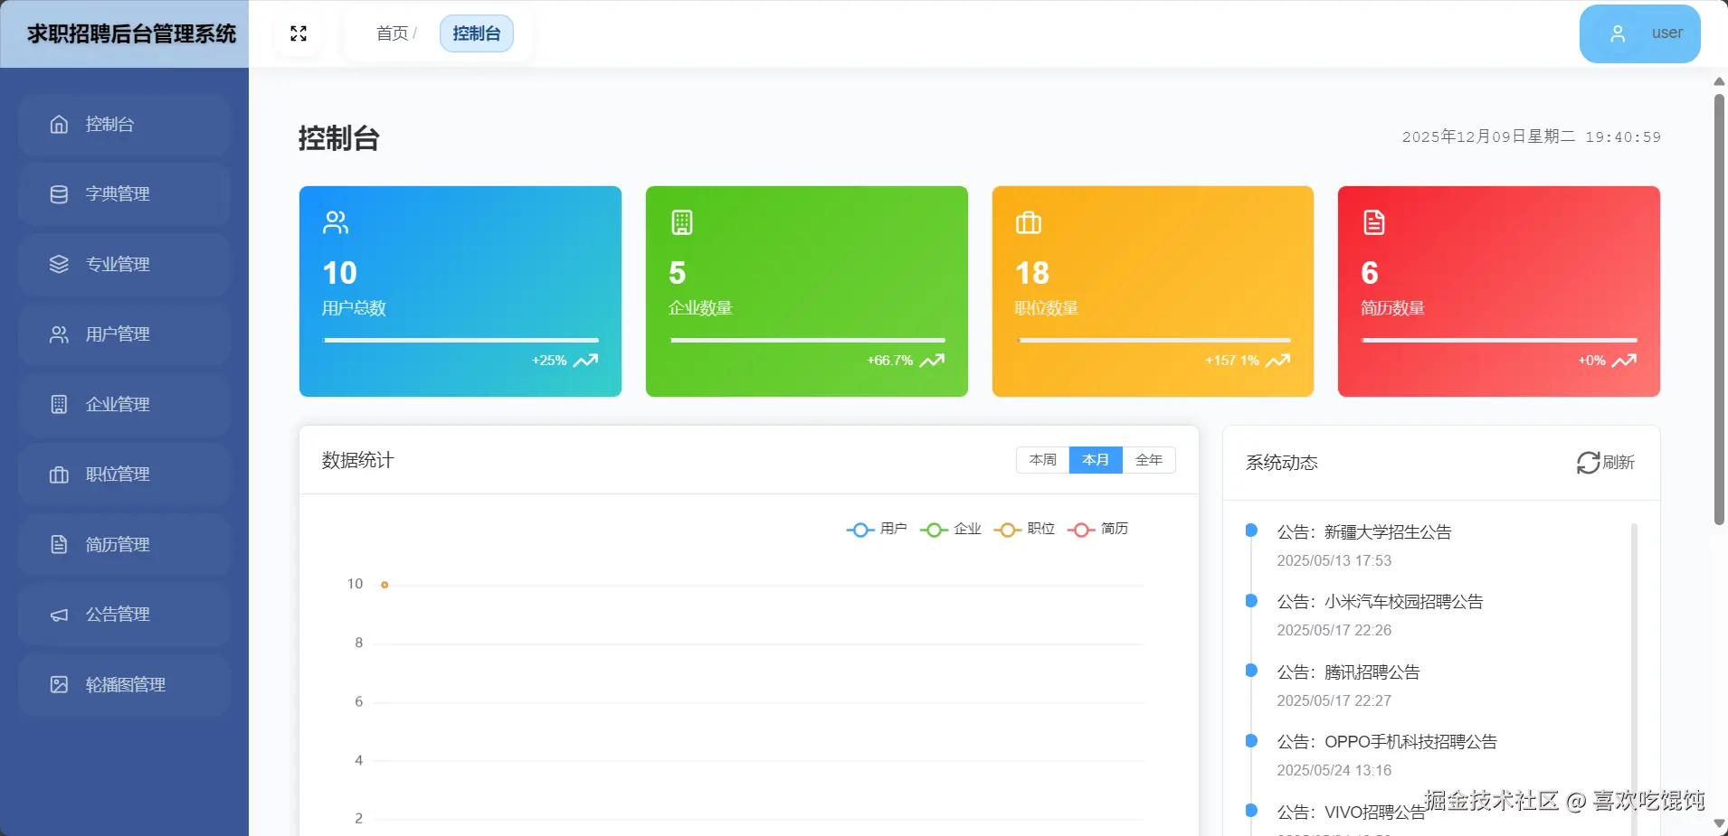
Task: Open 公告管理 from the sidebar
Action: point(124,615)
